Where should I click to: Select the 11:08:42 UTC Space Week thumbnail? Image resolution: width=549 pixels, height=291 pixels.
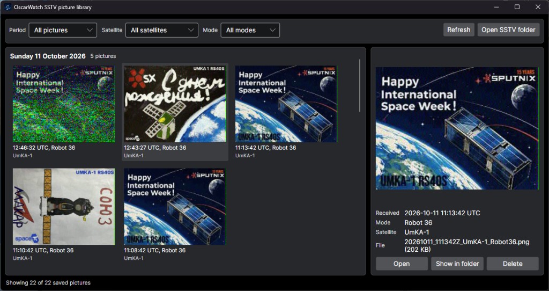[175, 207]
